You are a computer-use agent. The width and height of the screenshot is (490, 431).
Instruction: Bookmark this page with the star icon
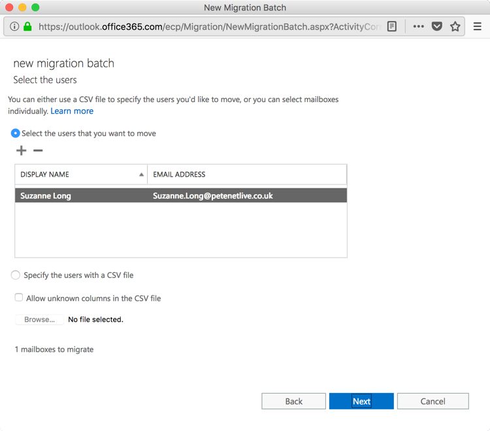455,27
